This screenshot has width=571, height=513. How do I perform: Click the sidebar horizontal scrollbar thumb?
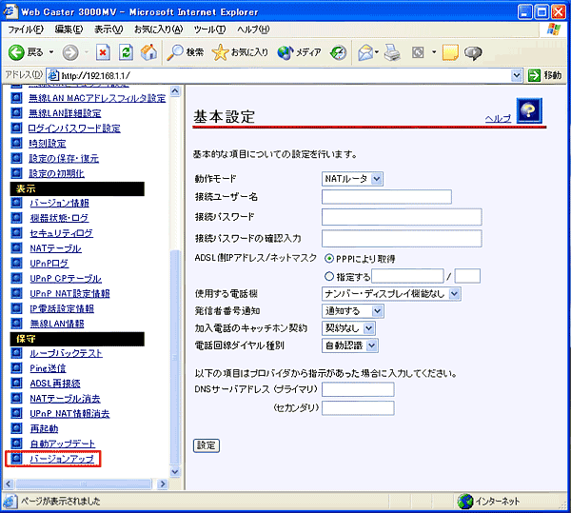[83, 483]
